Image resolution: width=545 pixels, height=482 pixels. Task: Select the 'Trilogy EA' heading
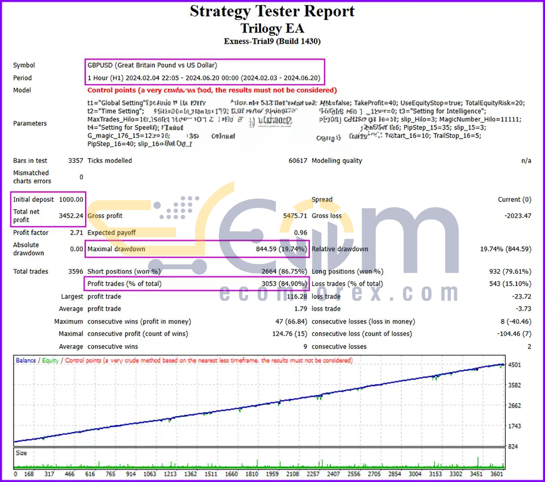click(272, 28)
